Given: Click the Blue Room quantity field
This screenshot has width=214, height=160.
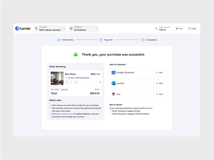Looking at the screenshot, I should tap(71, 83).
